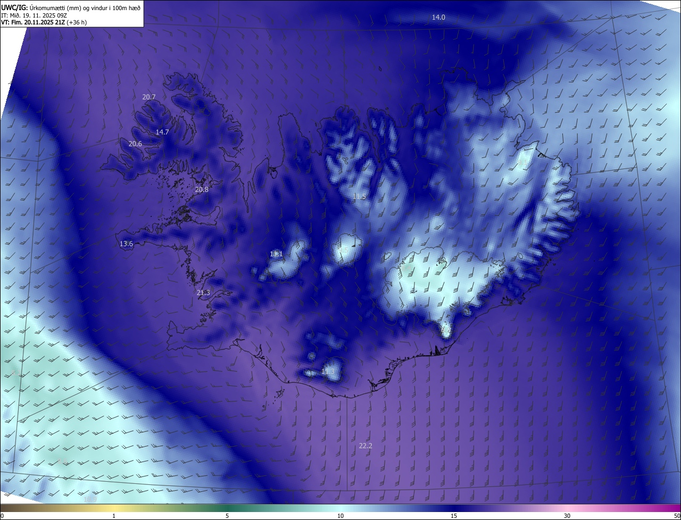Click the 'VT: Fim. 20.11.2025 21Z (+36 h)' valid time line
681x520 pixels.
point(44,22)
